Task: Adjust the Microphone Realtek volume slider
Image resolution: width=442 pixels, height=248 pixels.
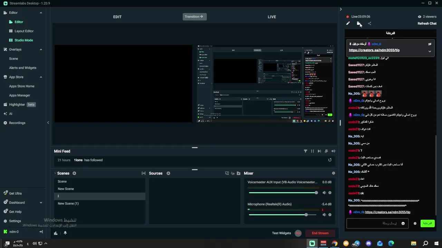Action: tap(282, 215)
